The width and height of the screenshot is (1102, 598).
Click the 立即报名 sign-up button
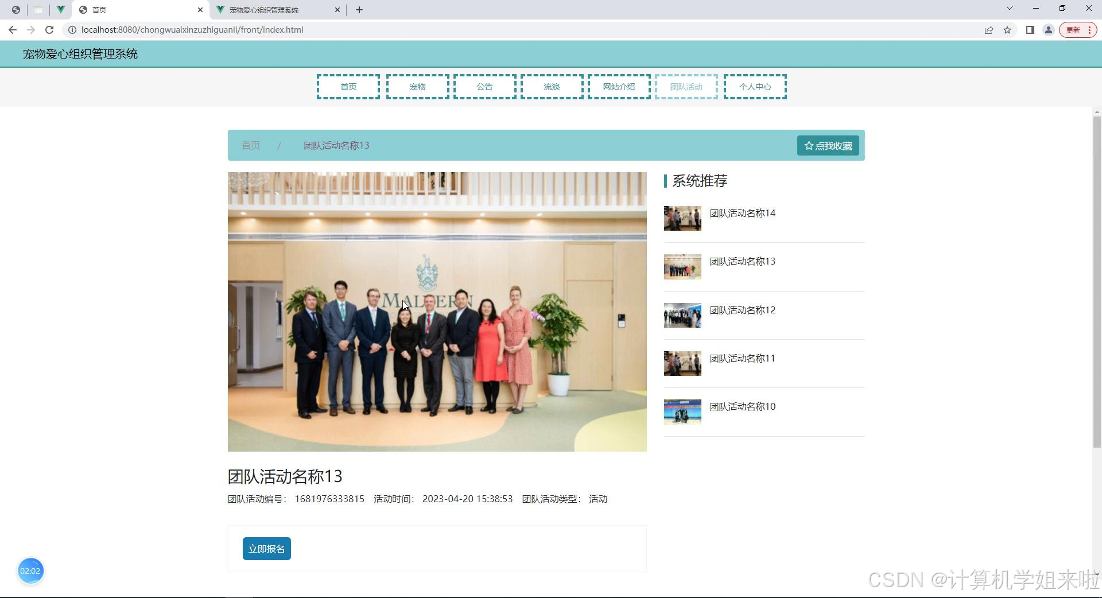click(267, 549)
